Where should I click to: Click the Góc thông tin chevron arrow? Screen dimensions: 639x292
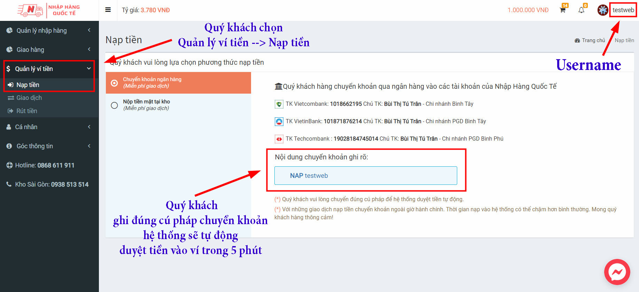tap(89, 146)
